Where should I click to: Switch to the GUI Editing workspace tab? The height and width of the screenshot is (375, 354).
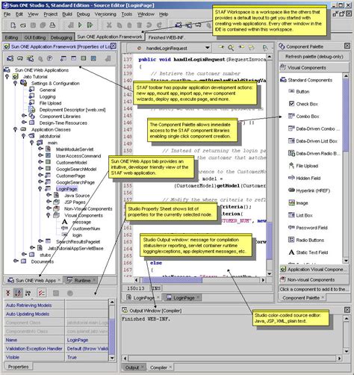pyautogui.click(x=35, y=37)
